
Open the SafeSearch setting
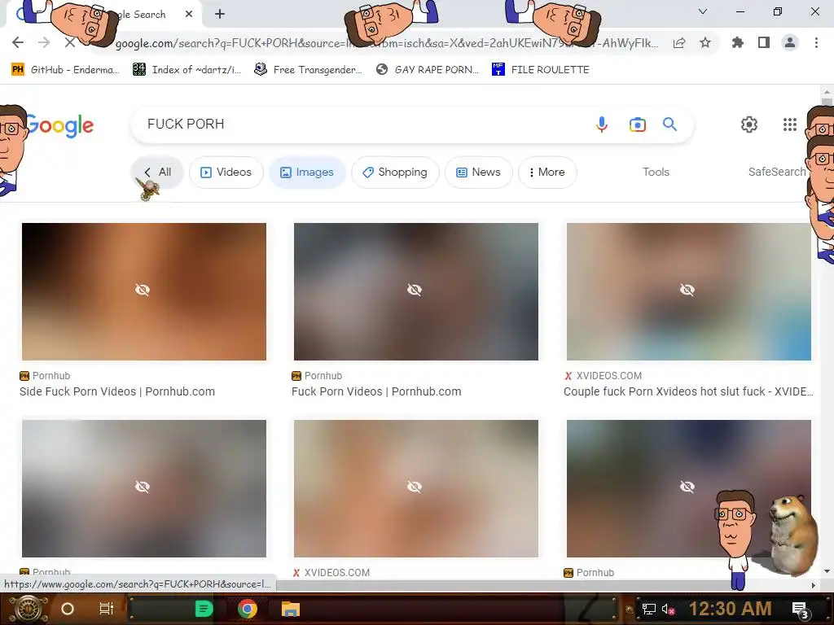(777, 172)
